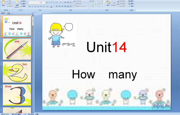The width and height of the screenshot is (180, 115).
Task: Toggle Italic formatting
Action: tap(32, 6)
